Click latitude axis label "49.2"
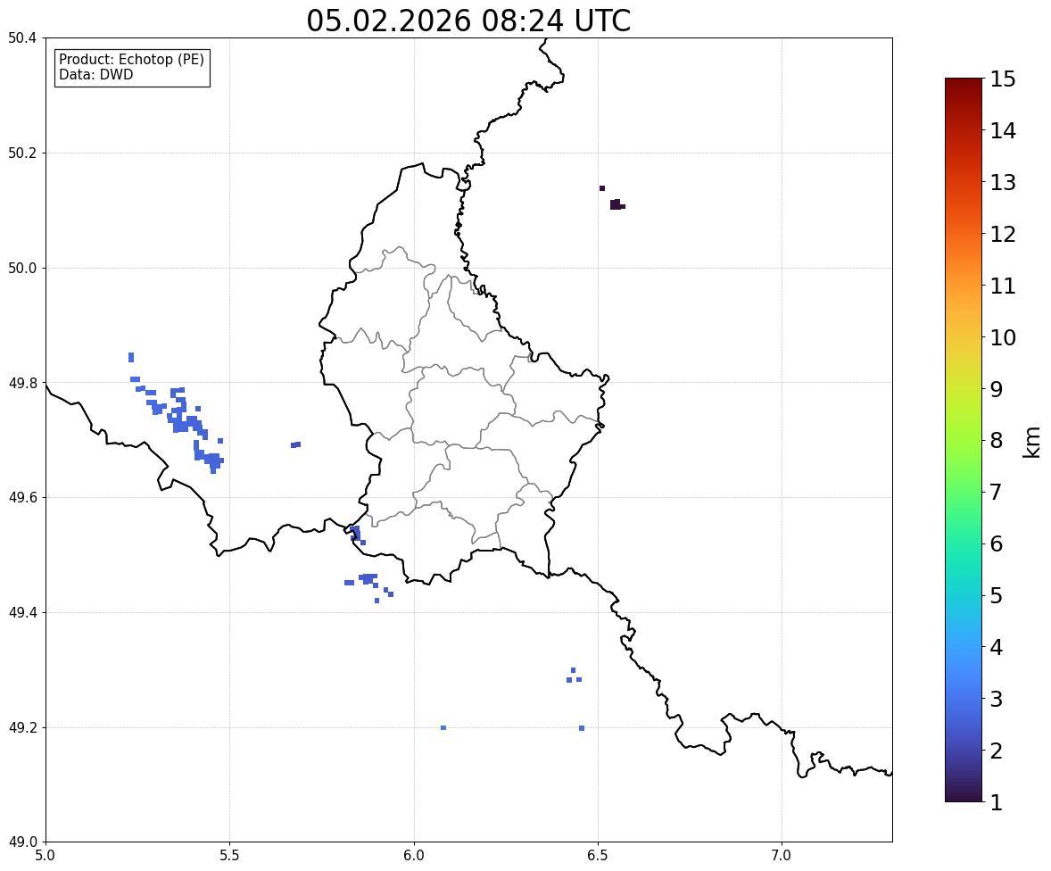This screenshot has width=1051, height=871. coord(22,727)
